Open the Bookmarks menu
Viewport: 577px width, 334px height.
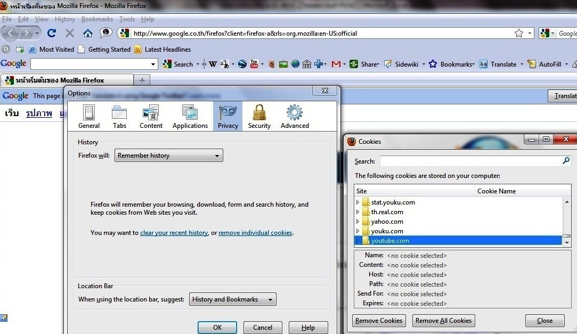pyautogui.click(x=97, y=19)
